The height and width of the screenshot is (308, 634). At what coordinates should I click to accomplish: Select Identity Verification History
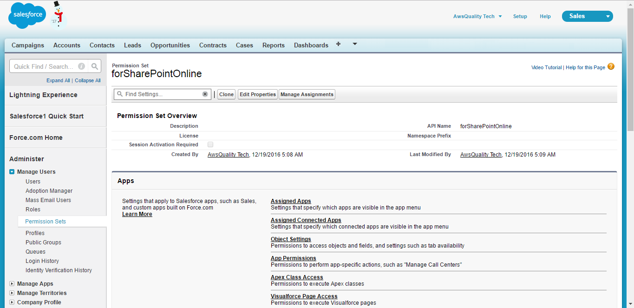click(x=59, y=270)
